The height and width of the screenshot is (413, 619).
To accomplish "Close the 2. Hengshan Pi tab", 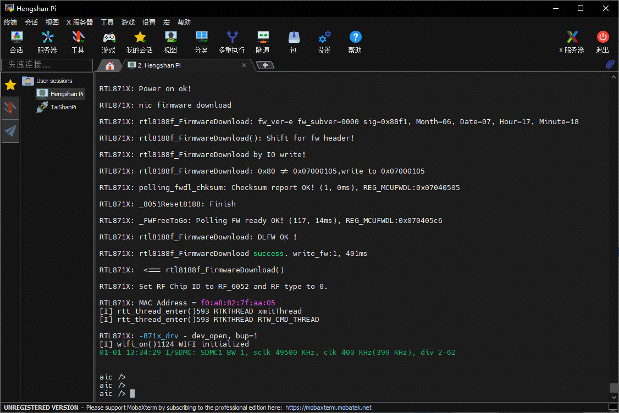I will point(245,65).
